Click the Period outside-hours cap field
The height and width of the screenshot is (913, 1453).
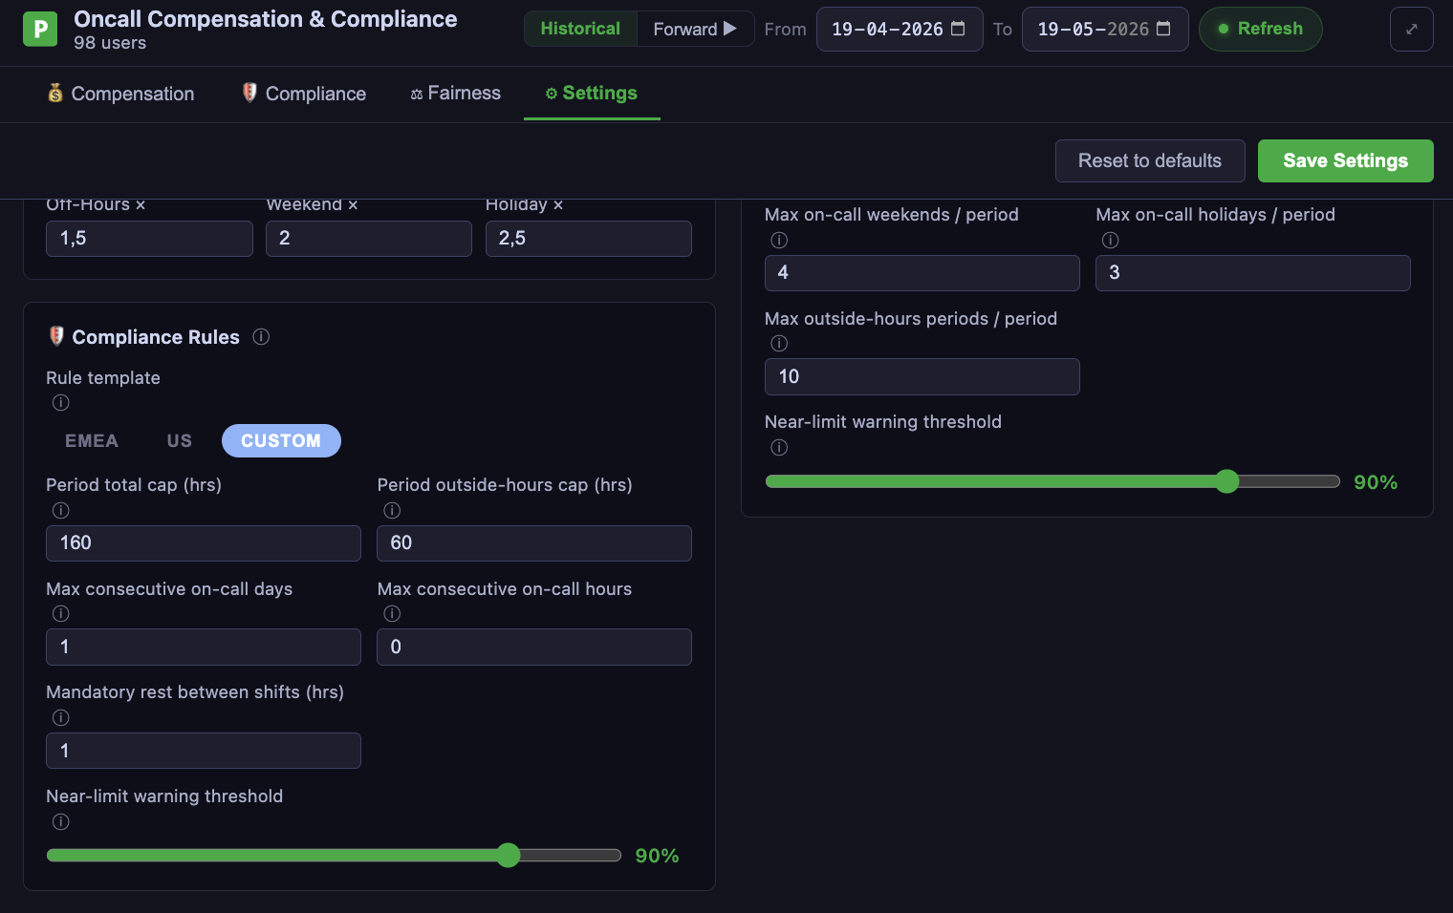(x=534, y=543)
